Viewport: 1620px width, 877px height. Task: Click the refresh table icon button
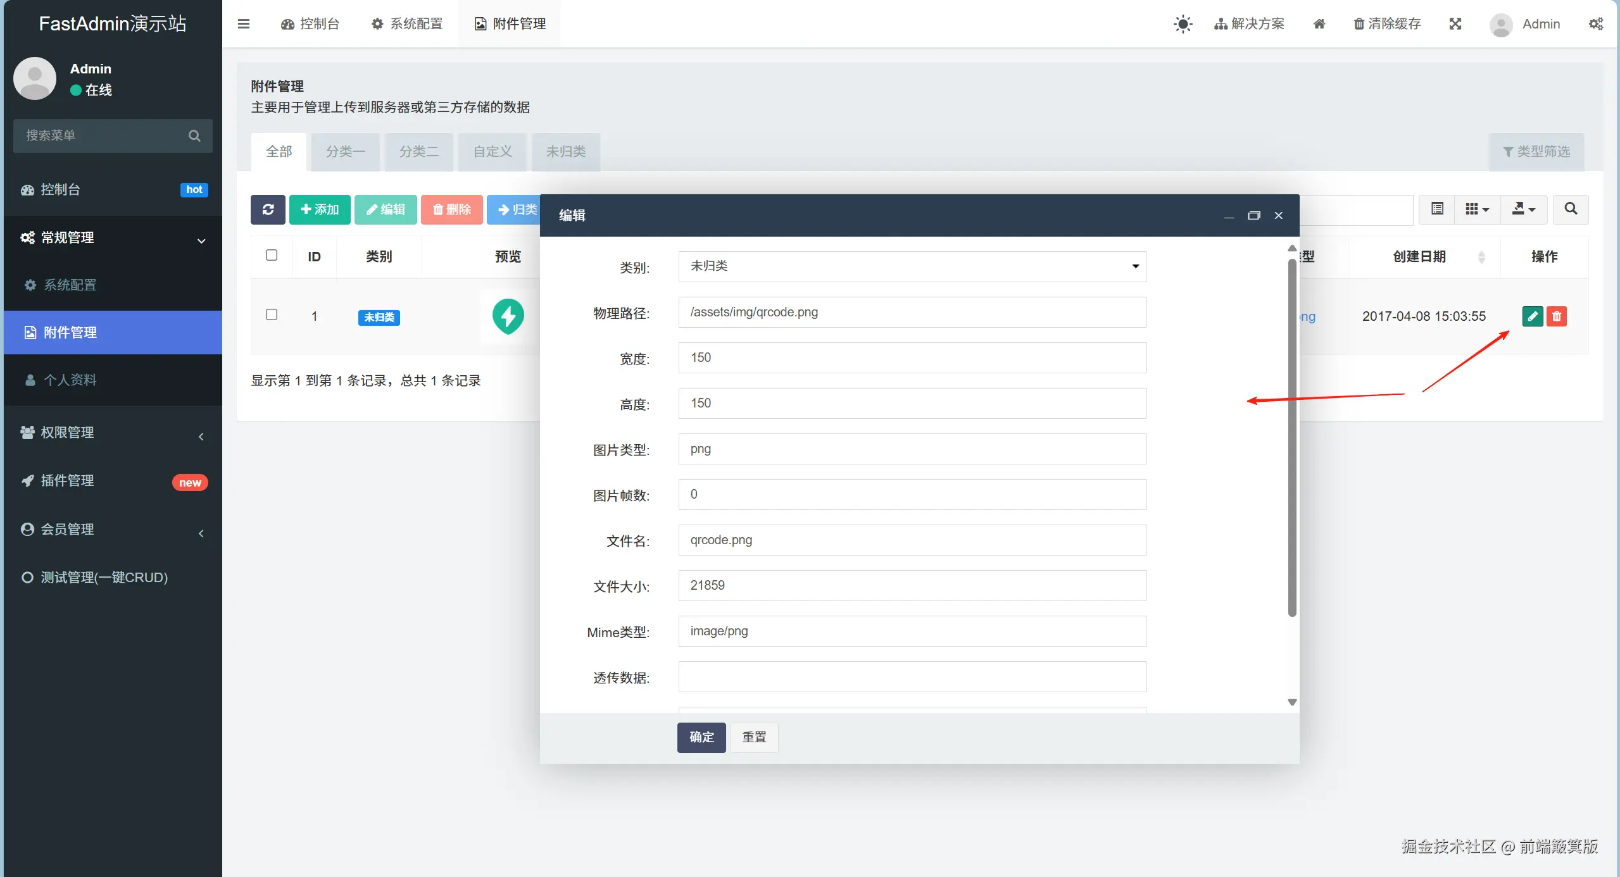pyautogui.click(x=268, y=209)
